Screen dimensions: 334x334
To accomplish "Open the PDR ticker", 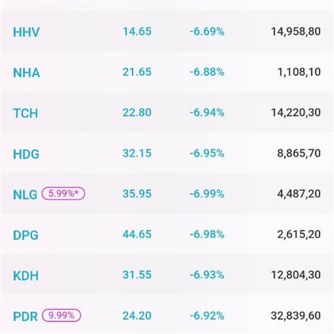I will 25,316.
